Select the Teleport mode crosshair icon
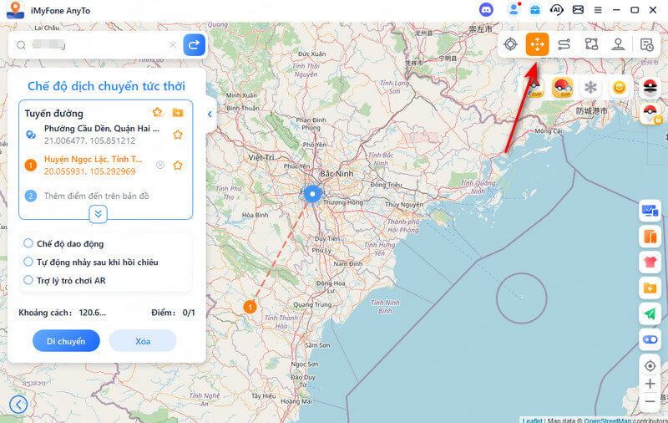 tap(510, 44)
